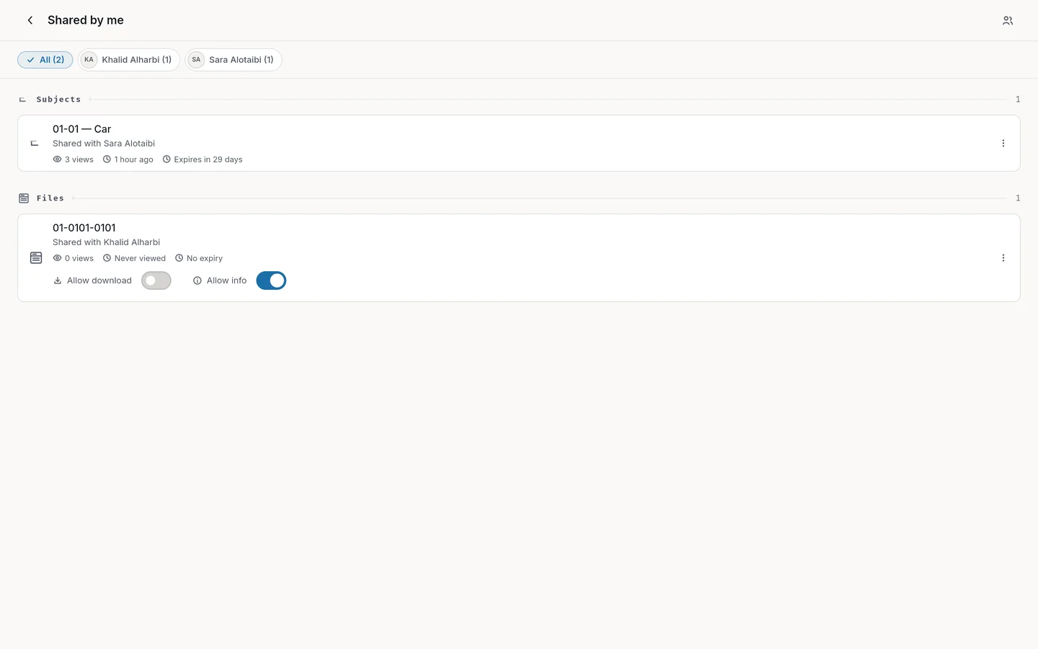Open the 01-01 — Car subject title
This screenshot has height=649, width=1038.
coord(81,129)
